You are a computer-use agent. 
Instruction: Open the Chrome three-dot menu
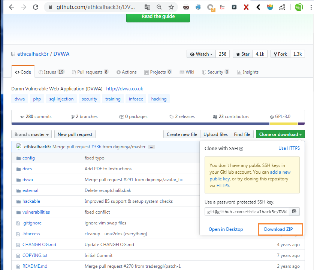point(311,7)
